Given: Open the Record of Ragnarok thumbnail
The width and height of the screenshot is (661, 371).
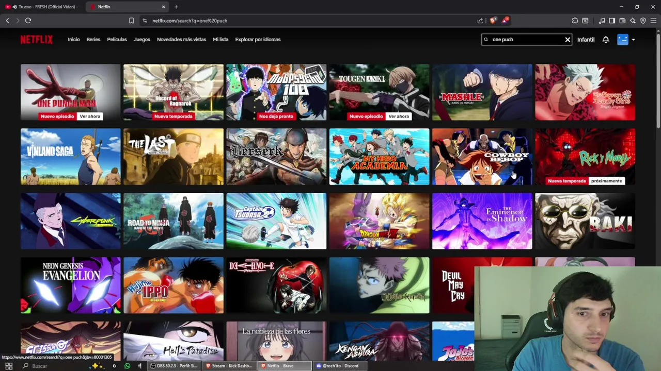Looking at the screenshot, I should tap(174, 92).
